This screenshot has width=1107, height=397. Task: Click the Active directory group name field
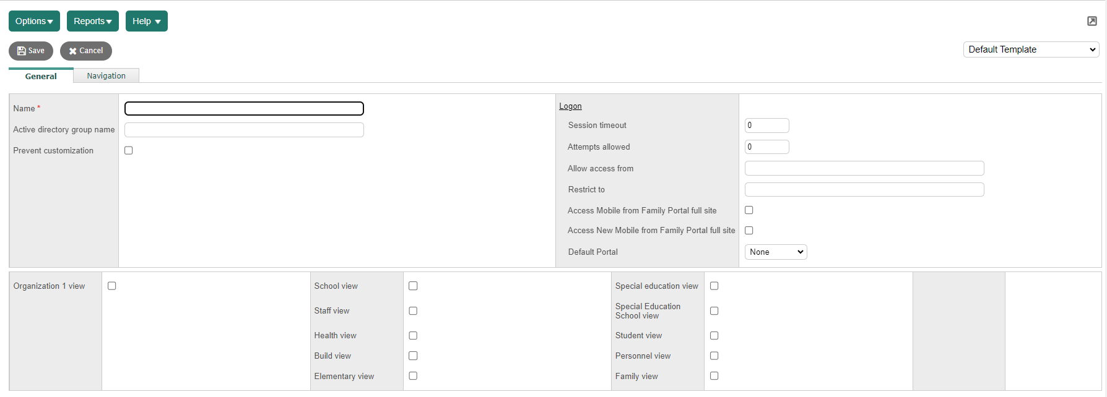coord(244,130)
